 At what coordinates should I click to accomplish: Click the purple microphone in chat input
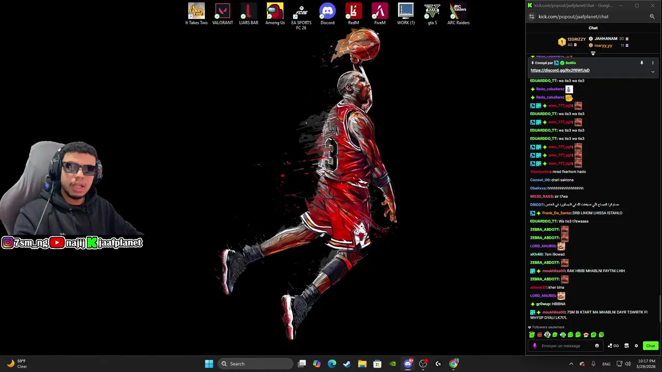pyautogui.click(x=535, y=346)
